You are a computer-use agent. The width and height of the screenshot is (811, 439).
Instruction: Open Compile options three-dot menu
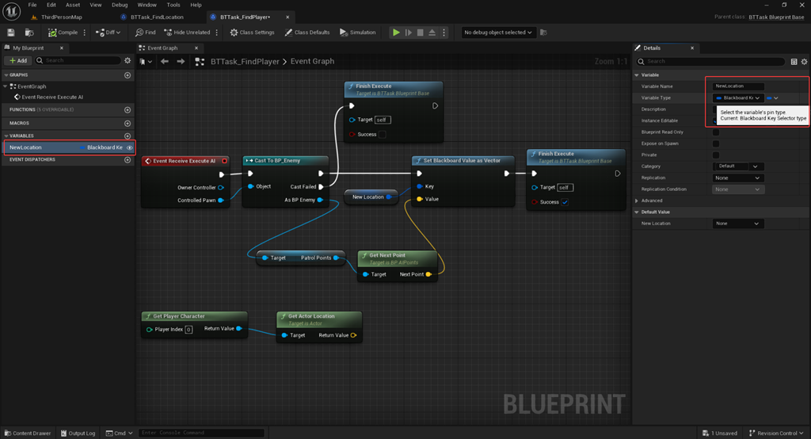[x=84, y=32]
